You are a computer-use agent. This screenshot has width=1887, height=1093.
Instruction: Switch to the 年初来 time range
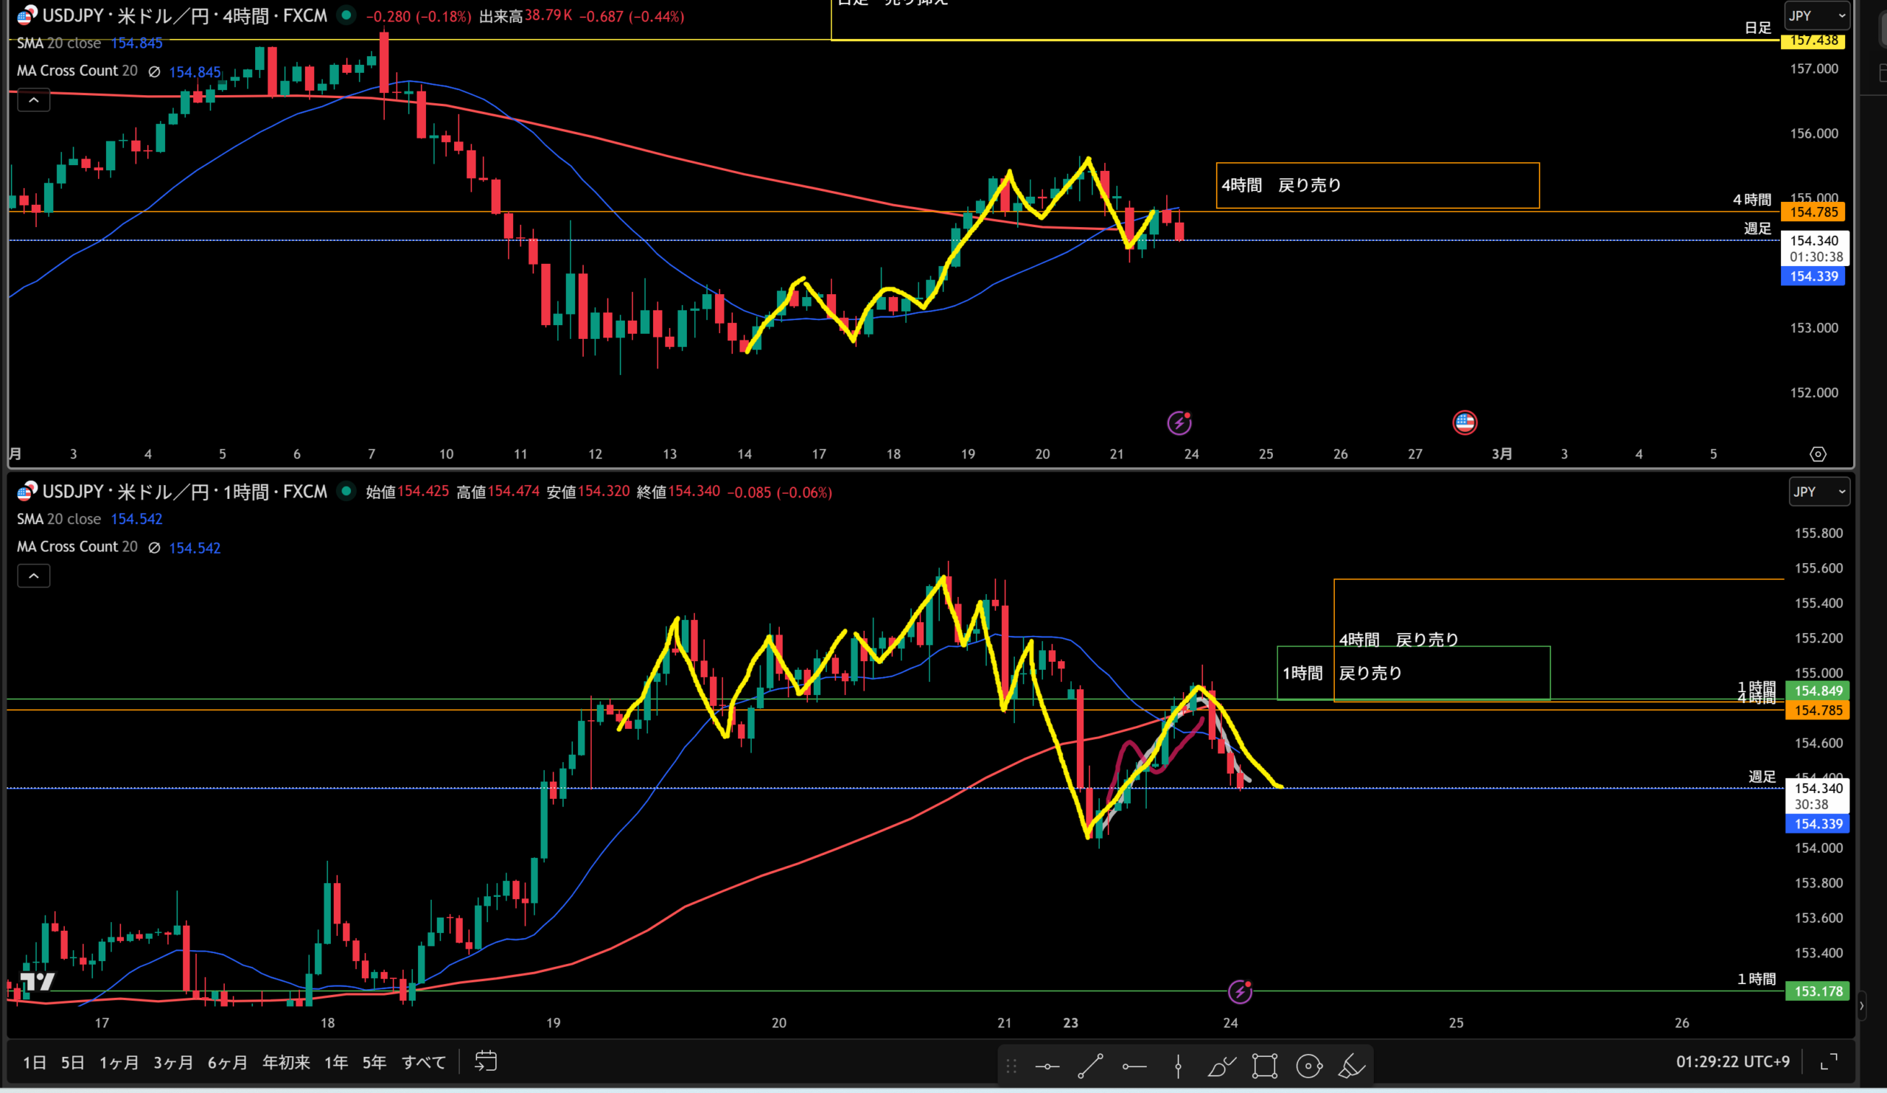[286, 1062]
